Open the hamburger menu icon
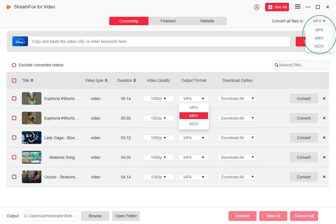The image size is (336, 224). pyautogui.click(x=297, y=7)
